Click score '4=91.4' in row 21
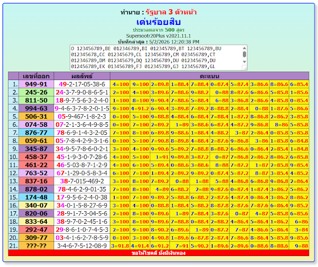318x267 pixels. (x=140, y=246)
